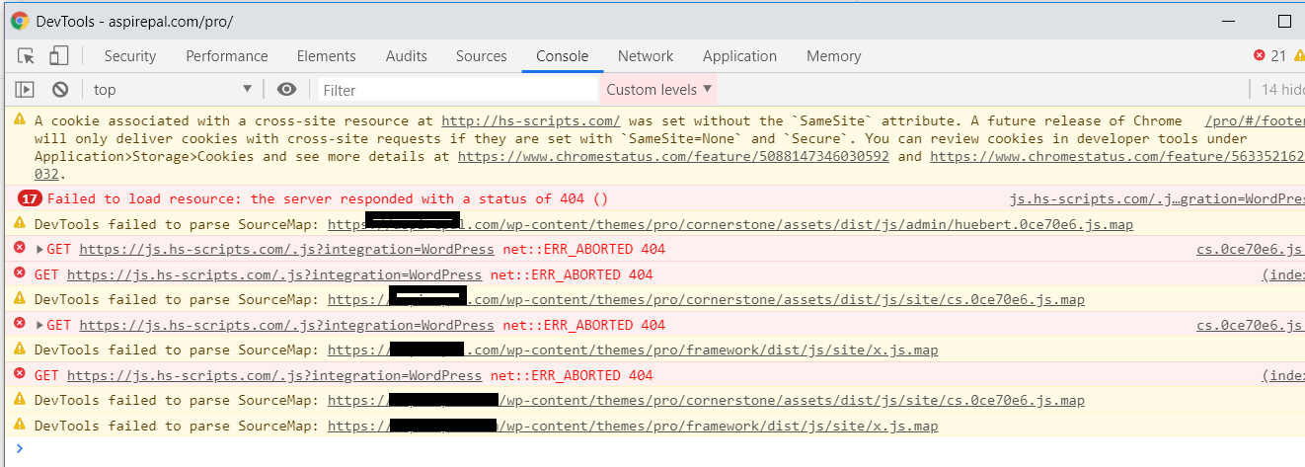Image resolution: width=1305 pixels, height=467 pixels.
Task: Maximize the DevTools window
Action: coord(1284,21)
